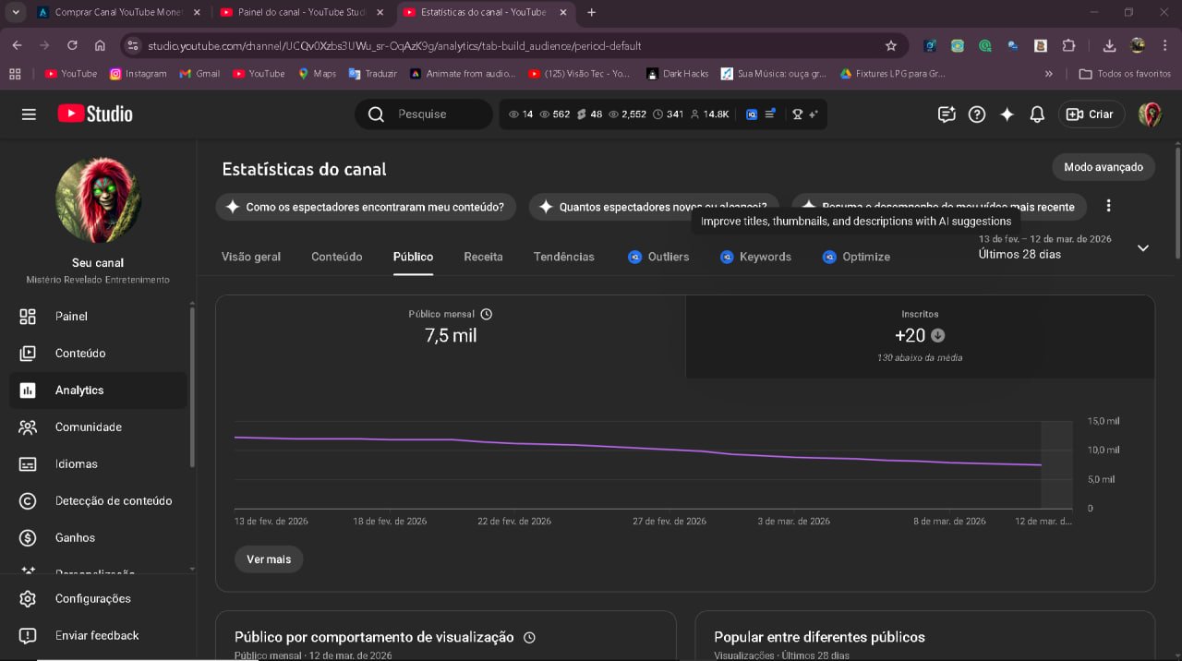The width and height of the screenshot is (1182, 661).
Task: Switch to the Visão geral tab
Action: click(251, 257)
